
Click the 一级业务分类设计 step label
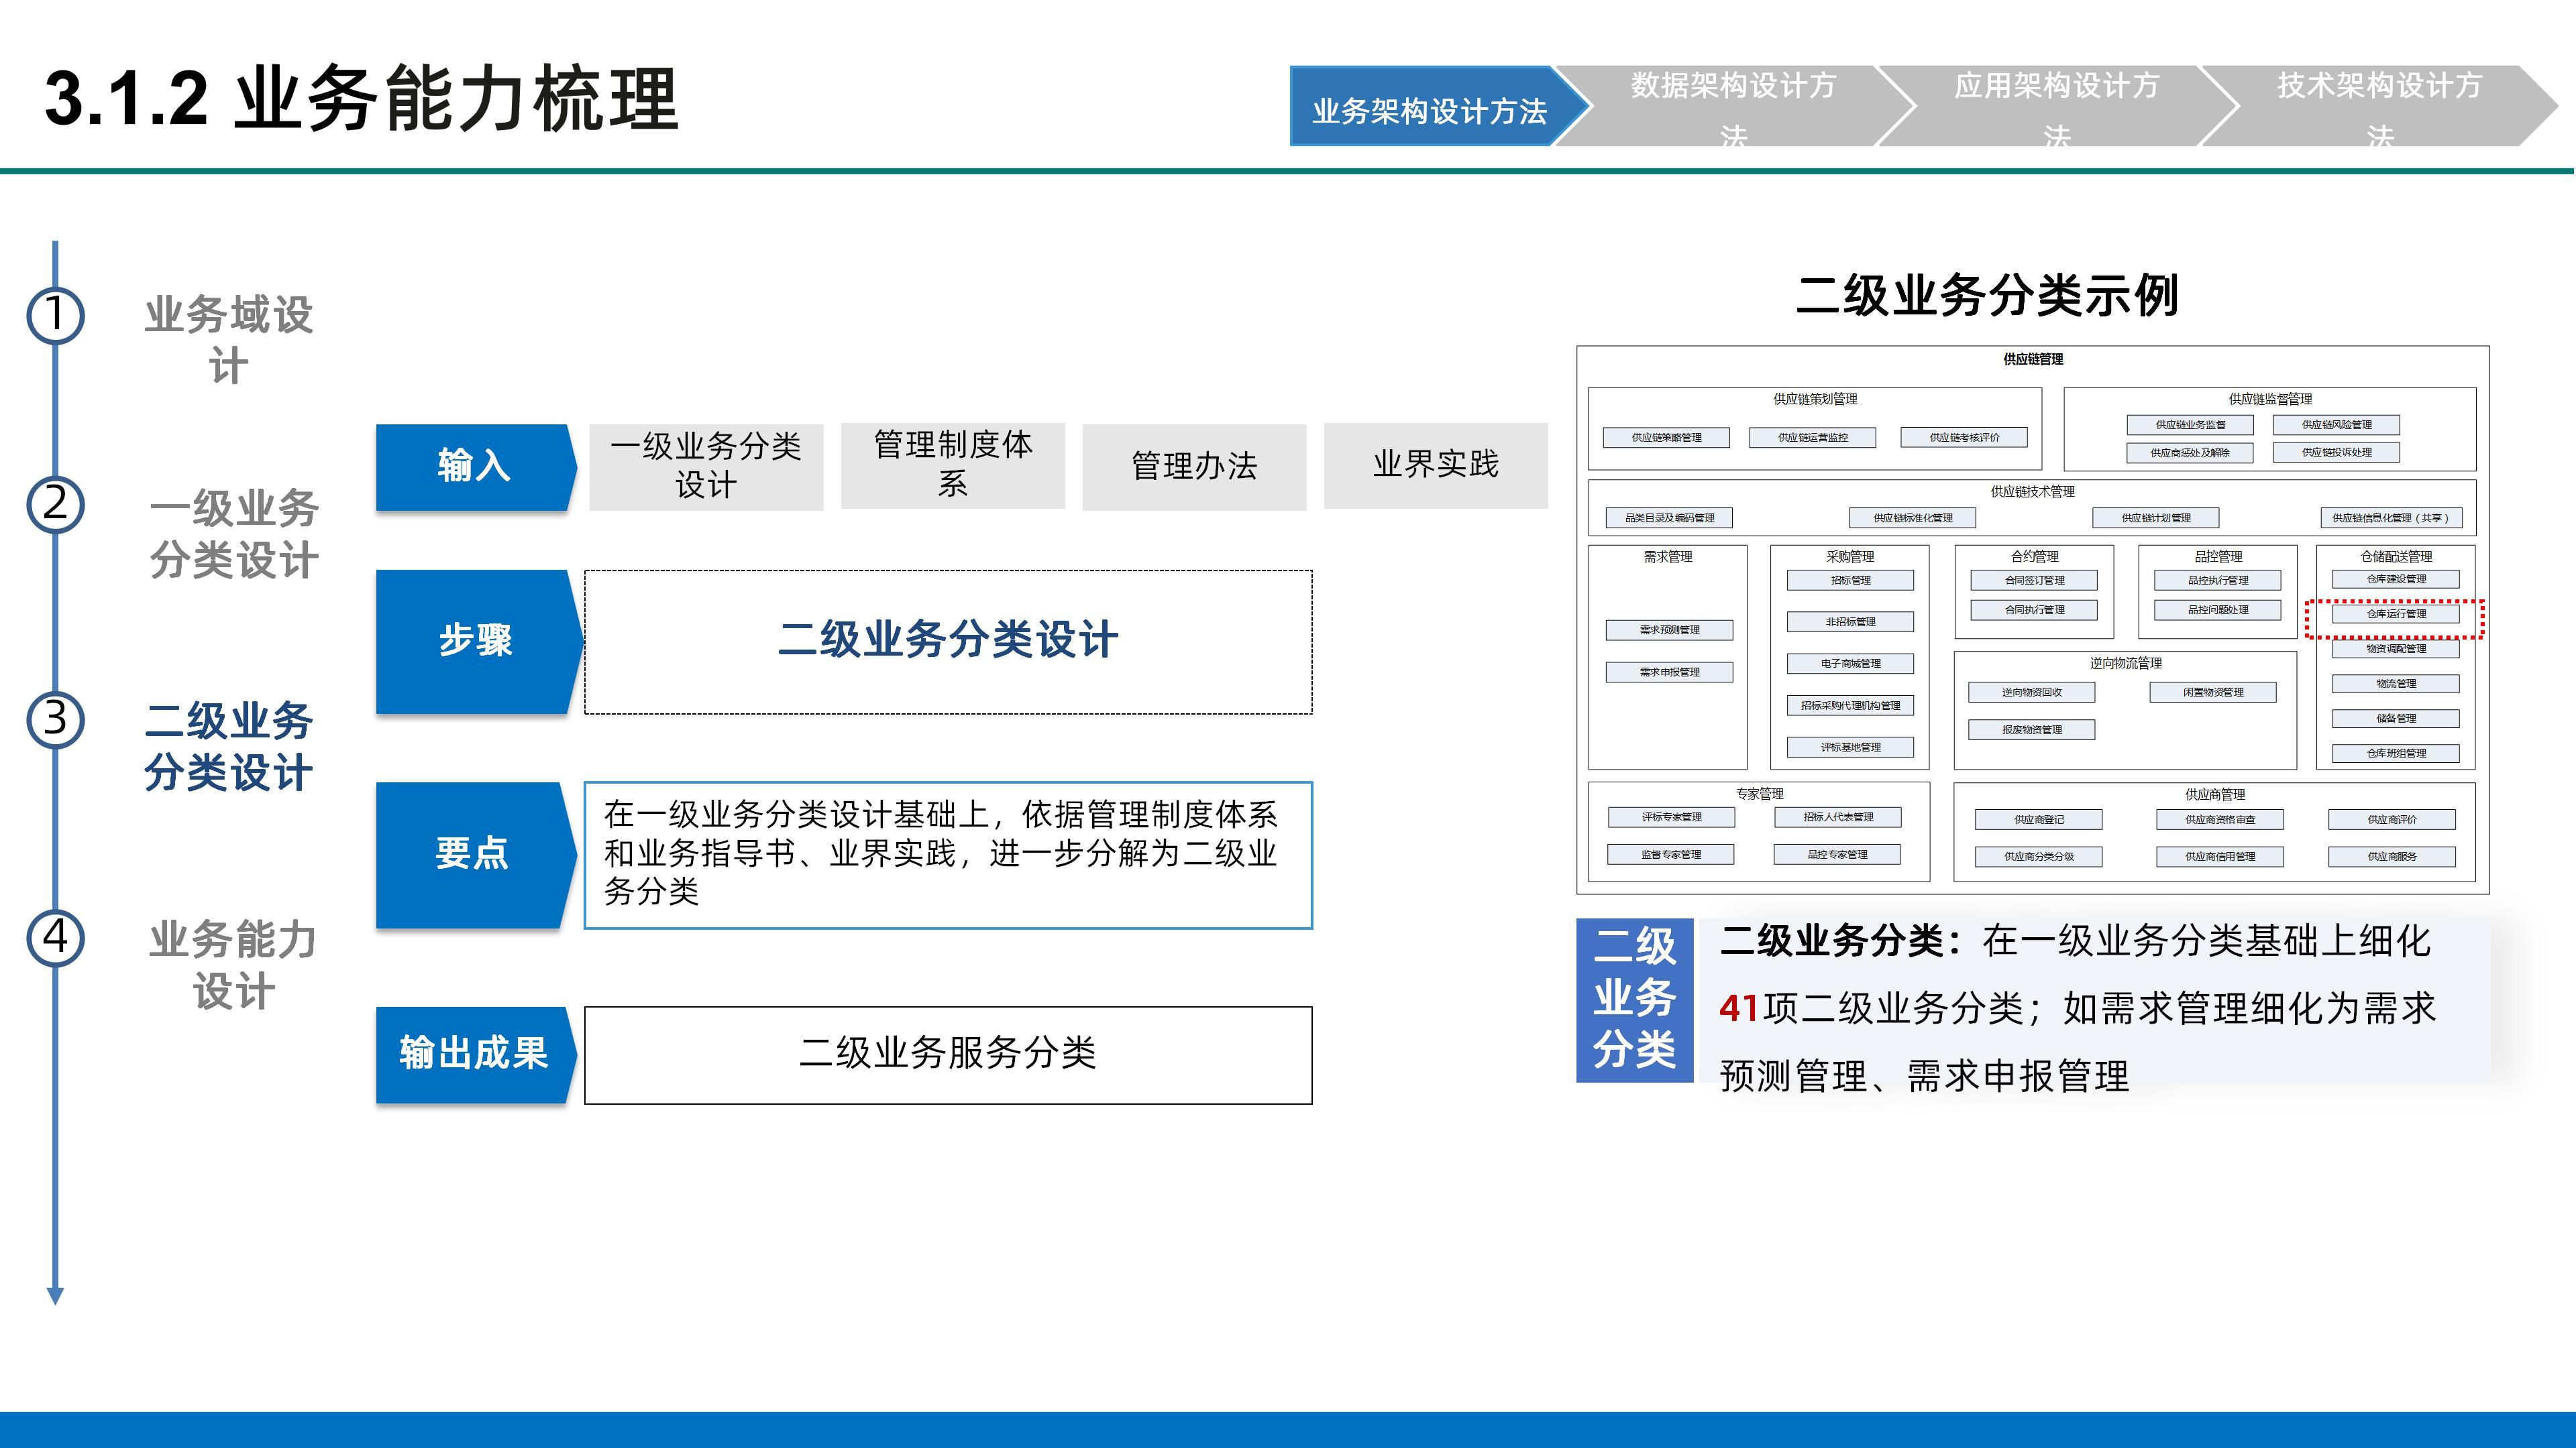click(234, 534)
